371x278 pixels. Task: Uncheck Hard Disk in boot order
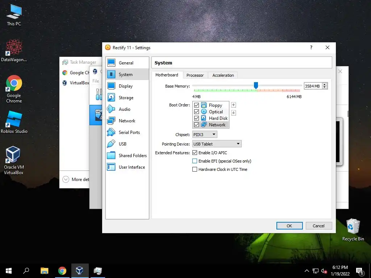[196, 118]
